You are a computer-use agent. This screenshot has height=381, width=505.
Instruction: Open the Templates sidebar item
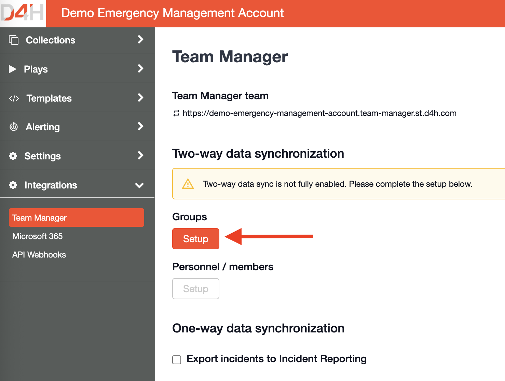[x=77, y=98]
